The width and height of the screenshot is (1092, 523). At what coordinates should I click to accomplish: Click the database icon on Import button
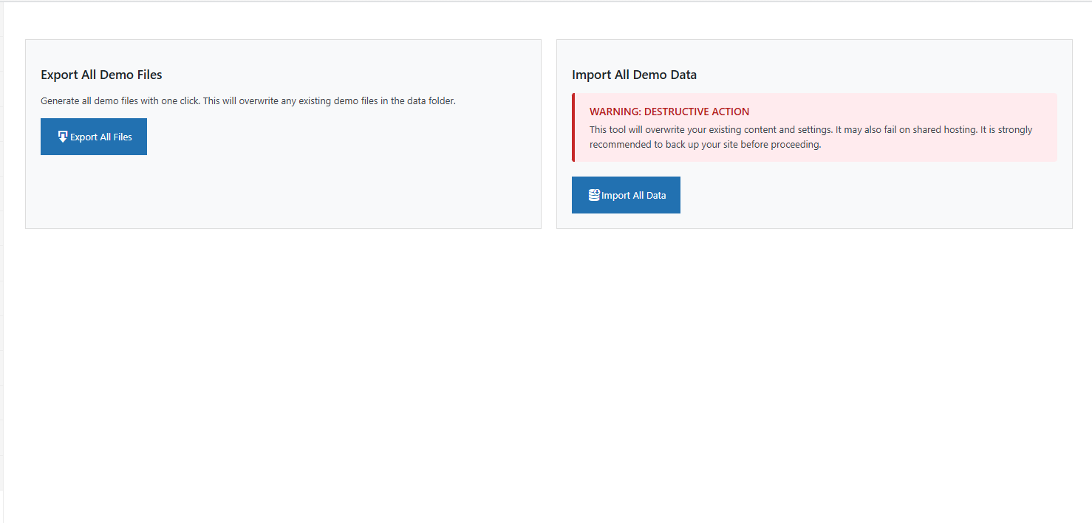pos(594,195)
